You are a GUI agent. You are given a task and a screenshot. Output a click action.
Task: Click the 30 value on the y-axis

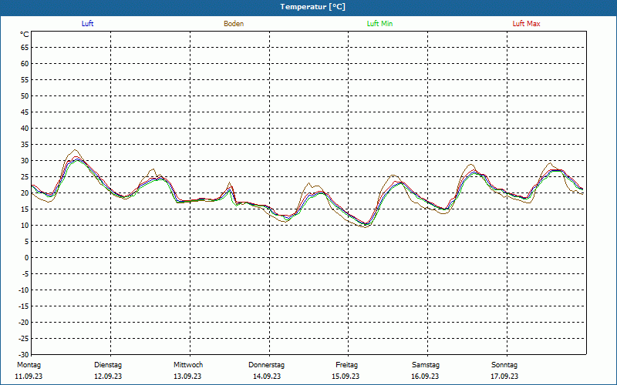pyautogui.click(x=25, y=161)
